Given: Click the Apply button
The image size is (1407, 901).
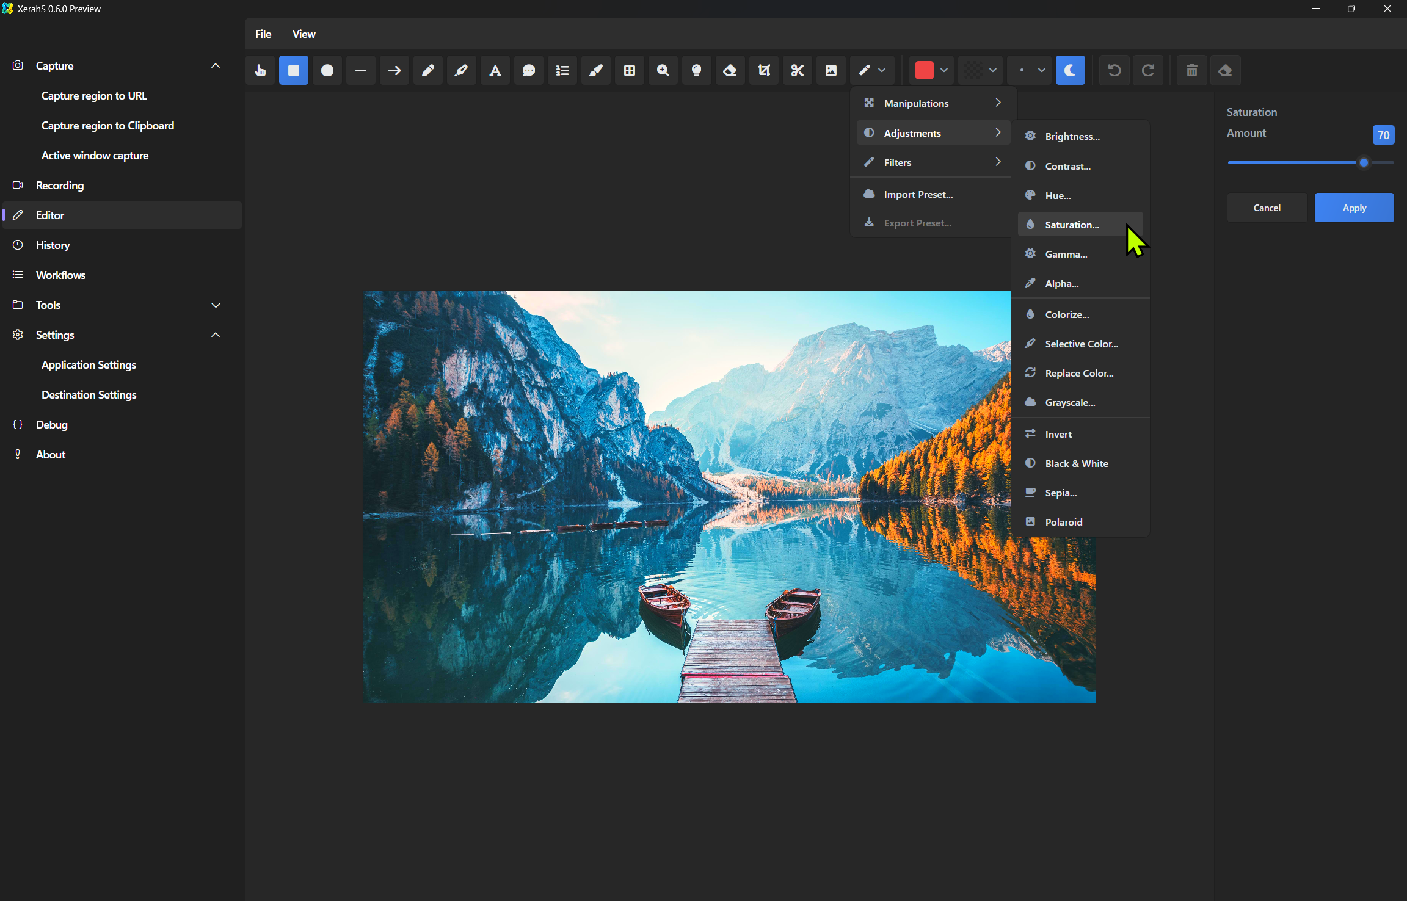Looking at the screenshot, I should [x=1354, y=208].
